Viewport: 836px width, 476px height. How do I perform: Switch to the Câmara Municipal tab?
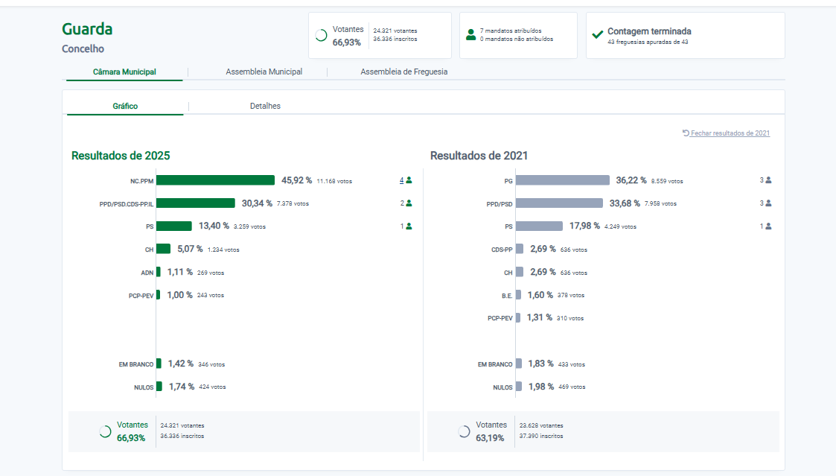coord(124,72)
